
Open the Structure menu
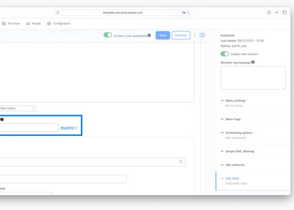pyautogui.click(x=11, y=24)
